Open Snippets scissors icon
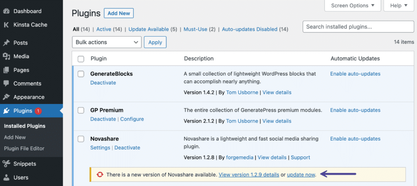Screen dimensions: 417x186 point(7,164)
